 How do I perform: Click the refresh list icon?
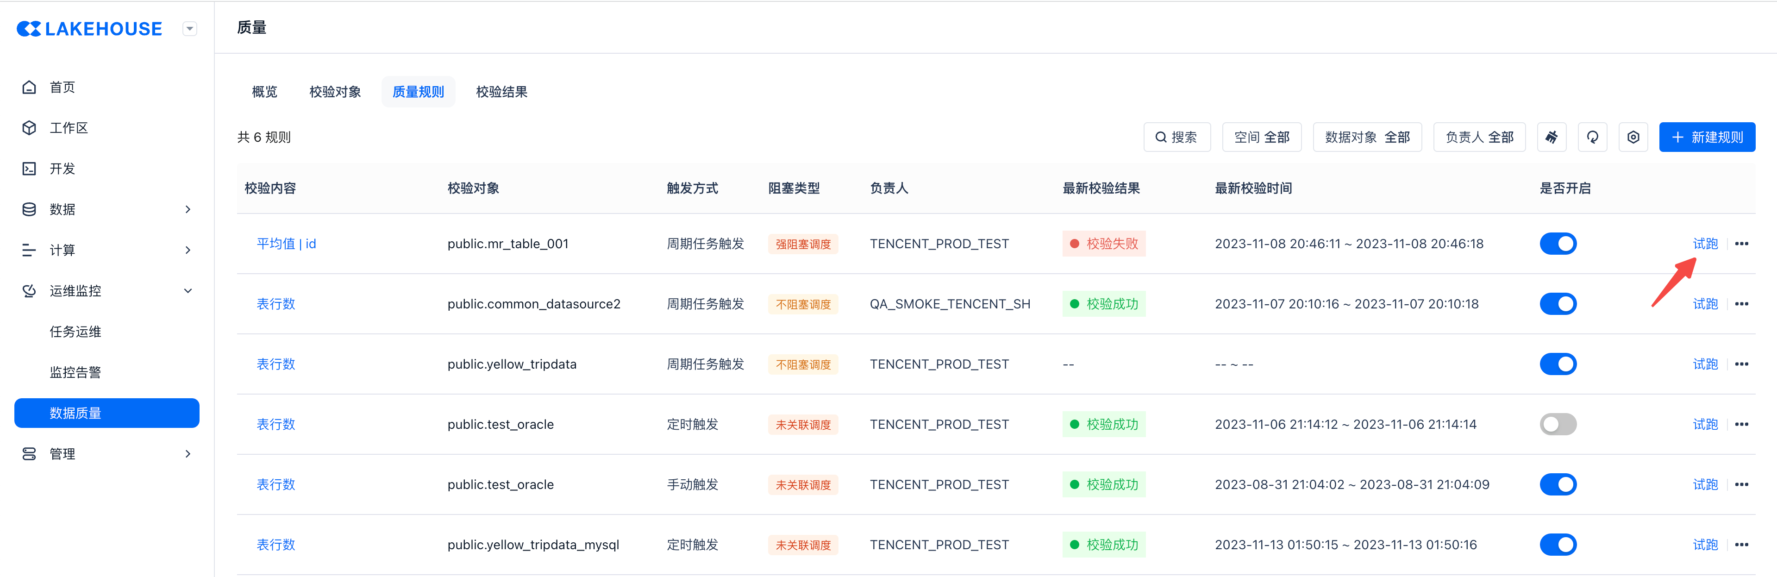coord(1592,138)
